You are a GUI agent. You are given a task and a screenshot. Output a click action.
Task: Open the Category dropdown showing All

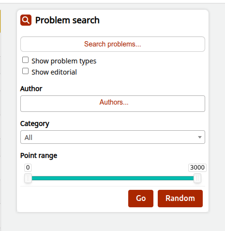[x=113, y=137]
